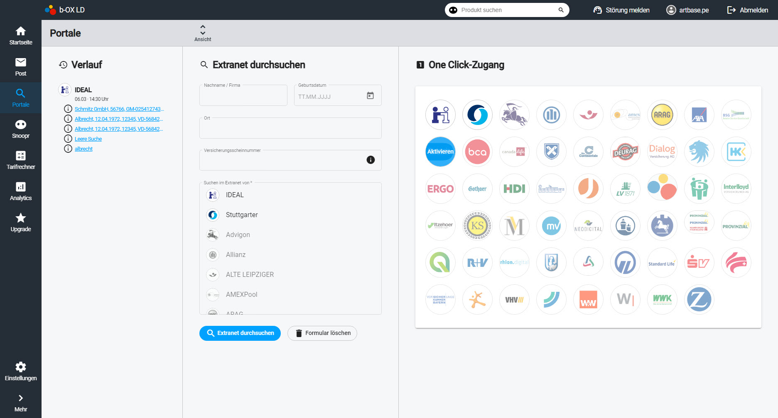Click the Nachname / Firma input field
Viewport: 778px width, 418px height.
243,97
